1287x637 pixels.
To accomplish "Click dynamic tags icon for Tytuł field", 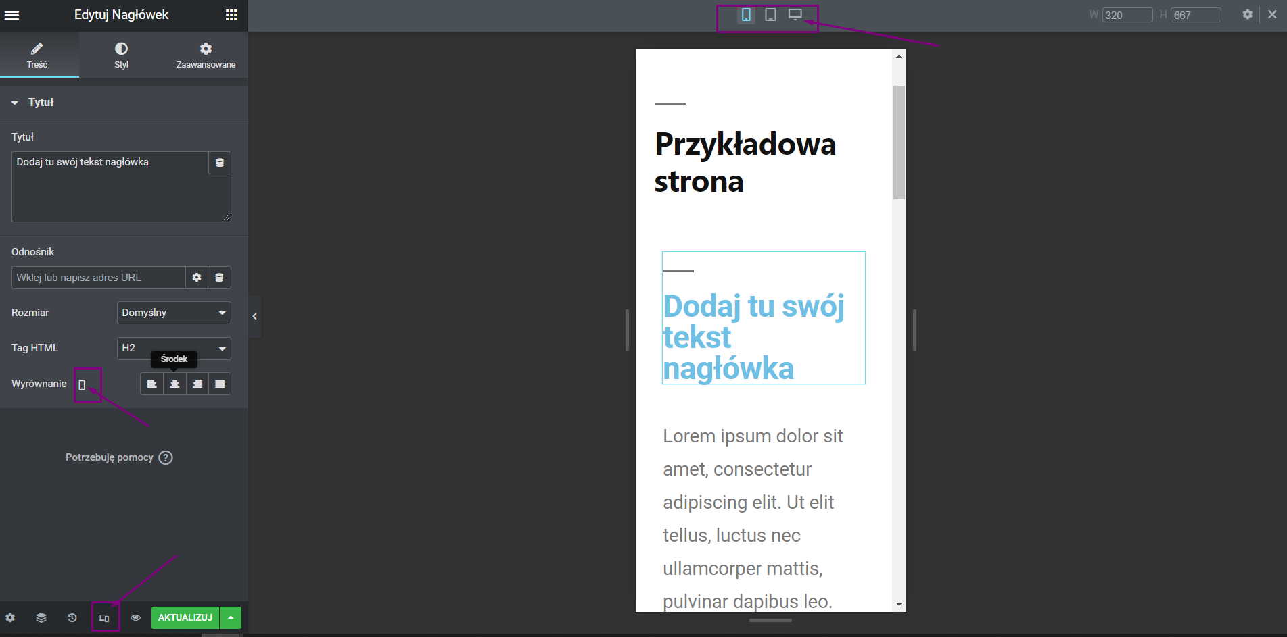I will pyautogui.click(x=220, y=163).
